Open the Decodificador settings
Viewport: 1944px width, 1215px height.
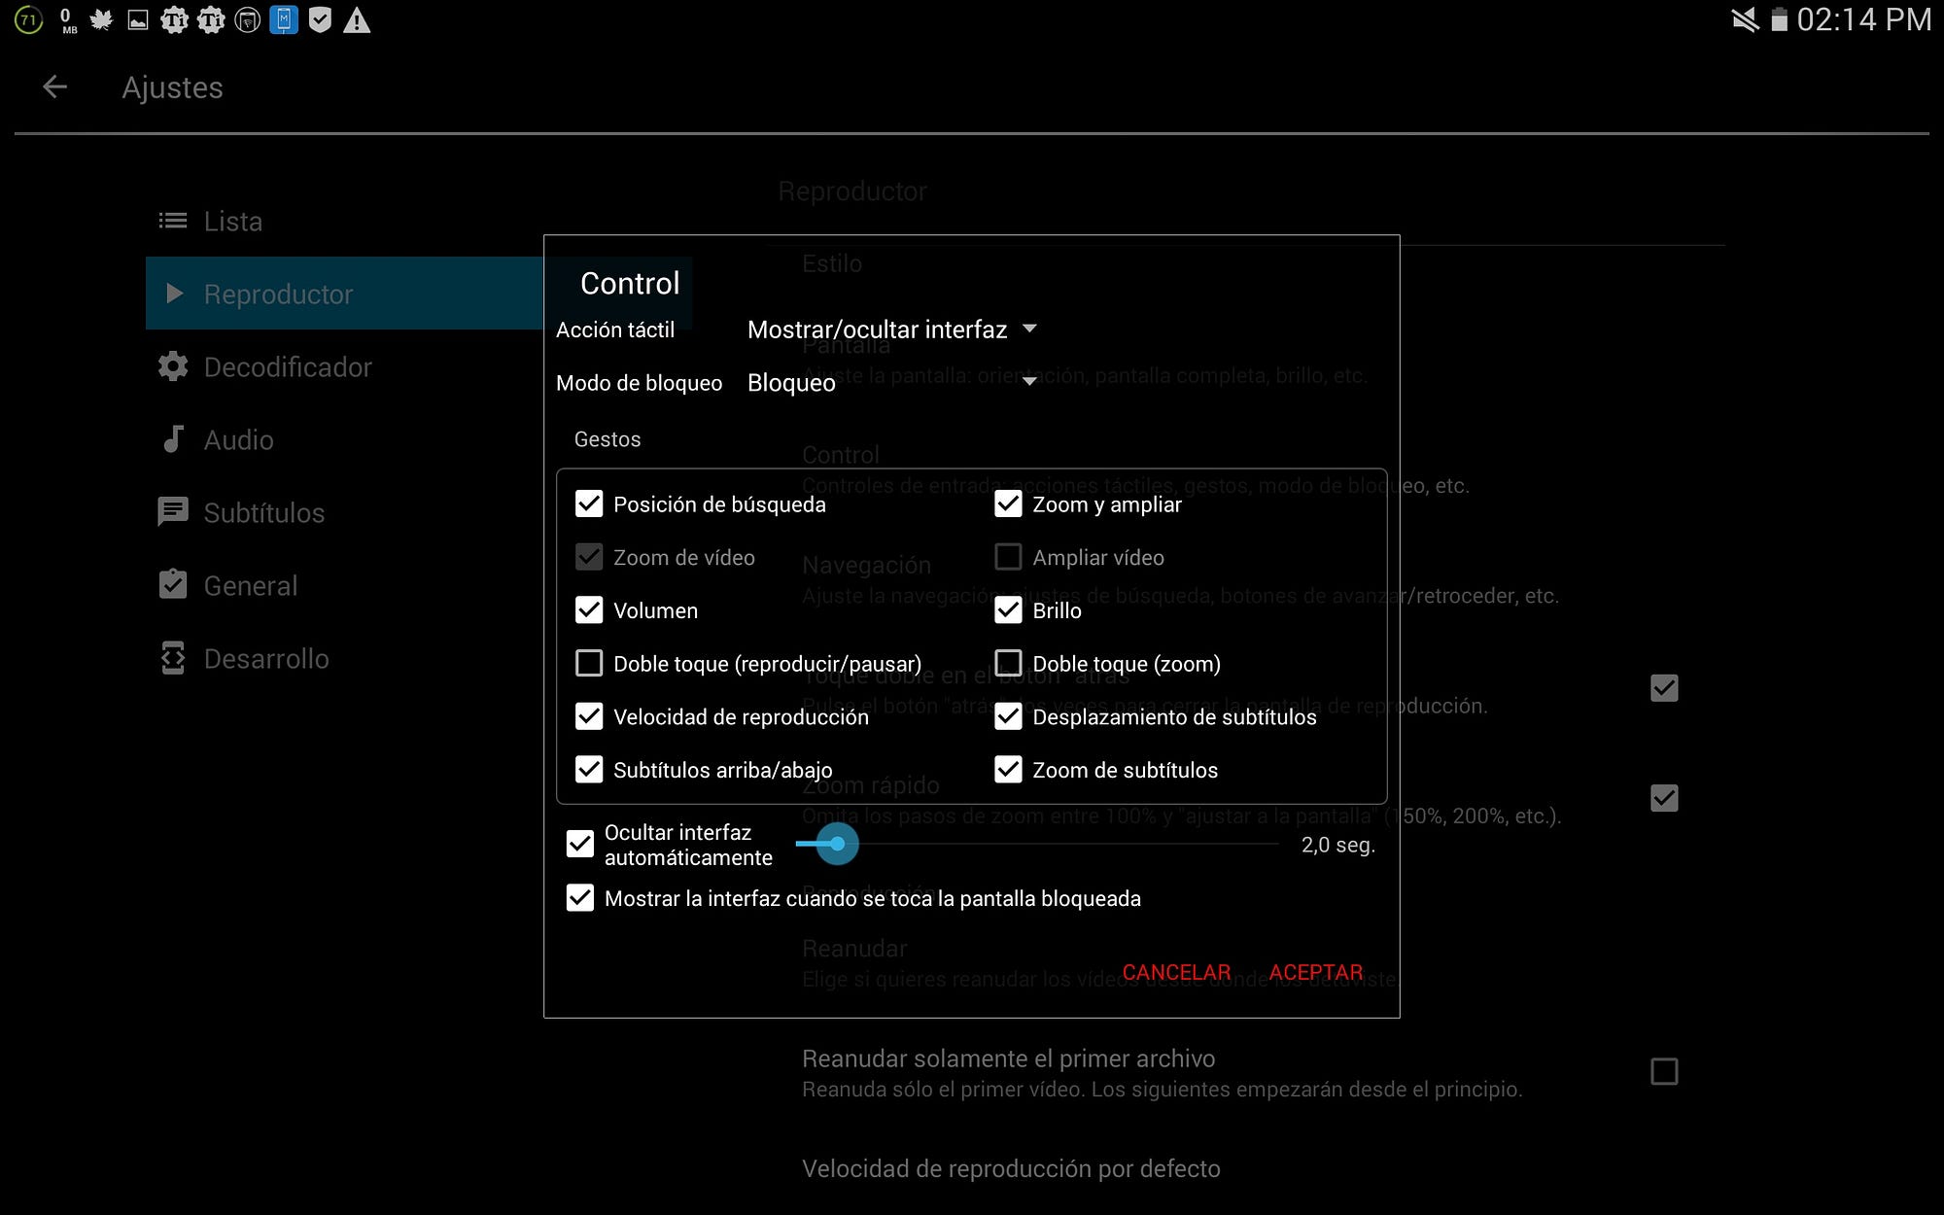coord(345,366)
